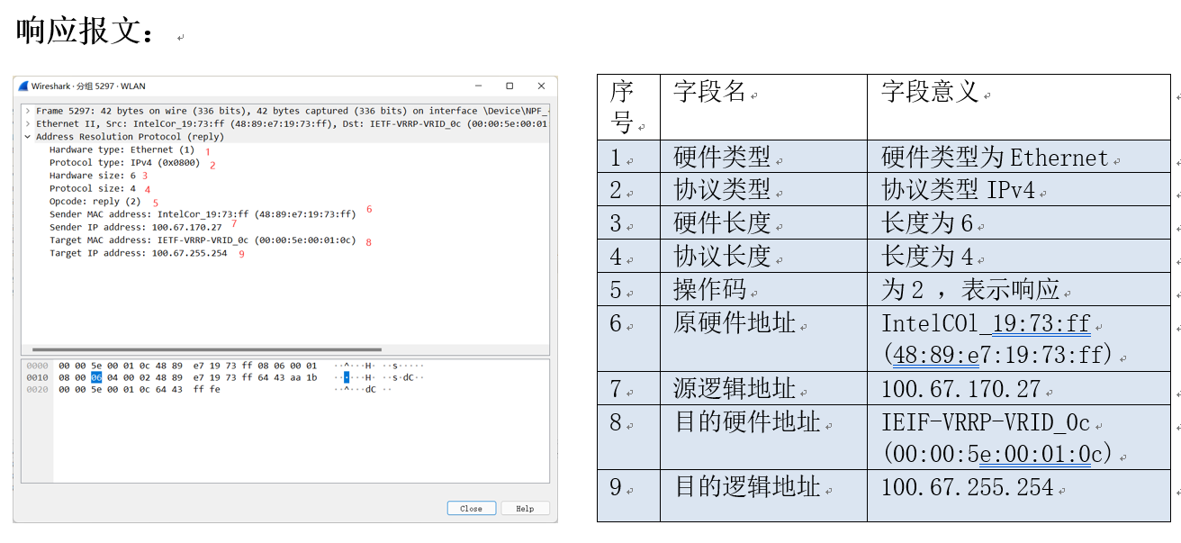Click the 目的逻辑地址 field name cell
Image resolution: width=1181 pixels, height=543 pixels.
[x=763, y=495]
